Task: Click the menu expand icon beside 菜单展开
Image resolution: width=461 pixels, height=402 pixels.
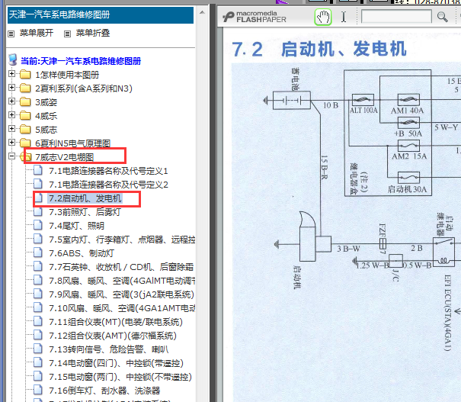Action: [x=11, y=34]
